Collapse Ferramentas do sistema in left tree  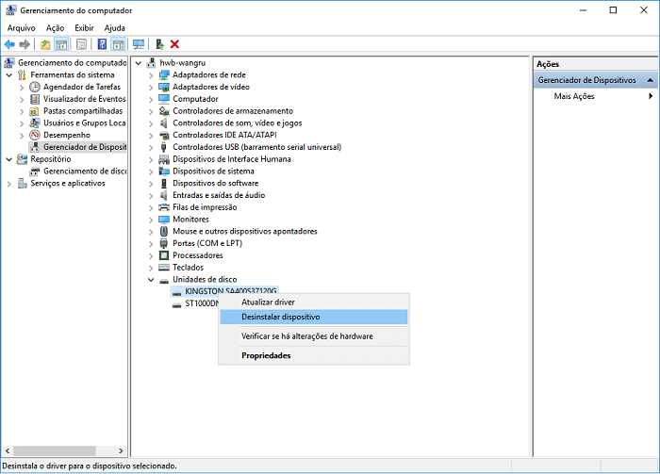pos(8,75)
